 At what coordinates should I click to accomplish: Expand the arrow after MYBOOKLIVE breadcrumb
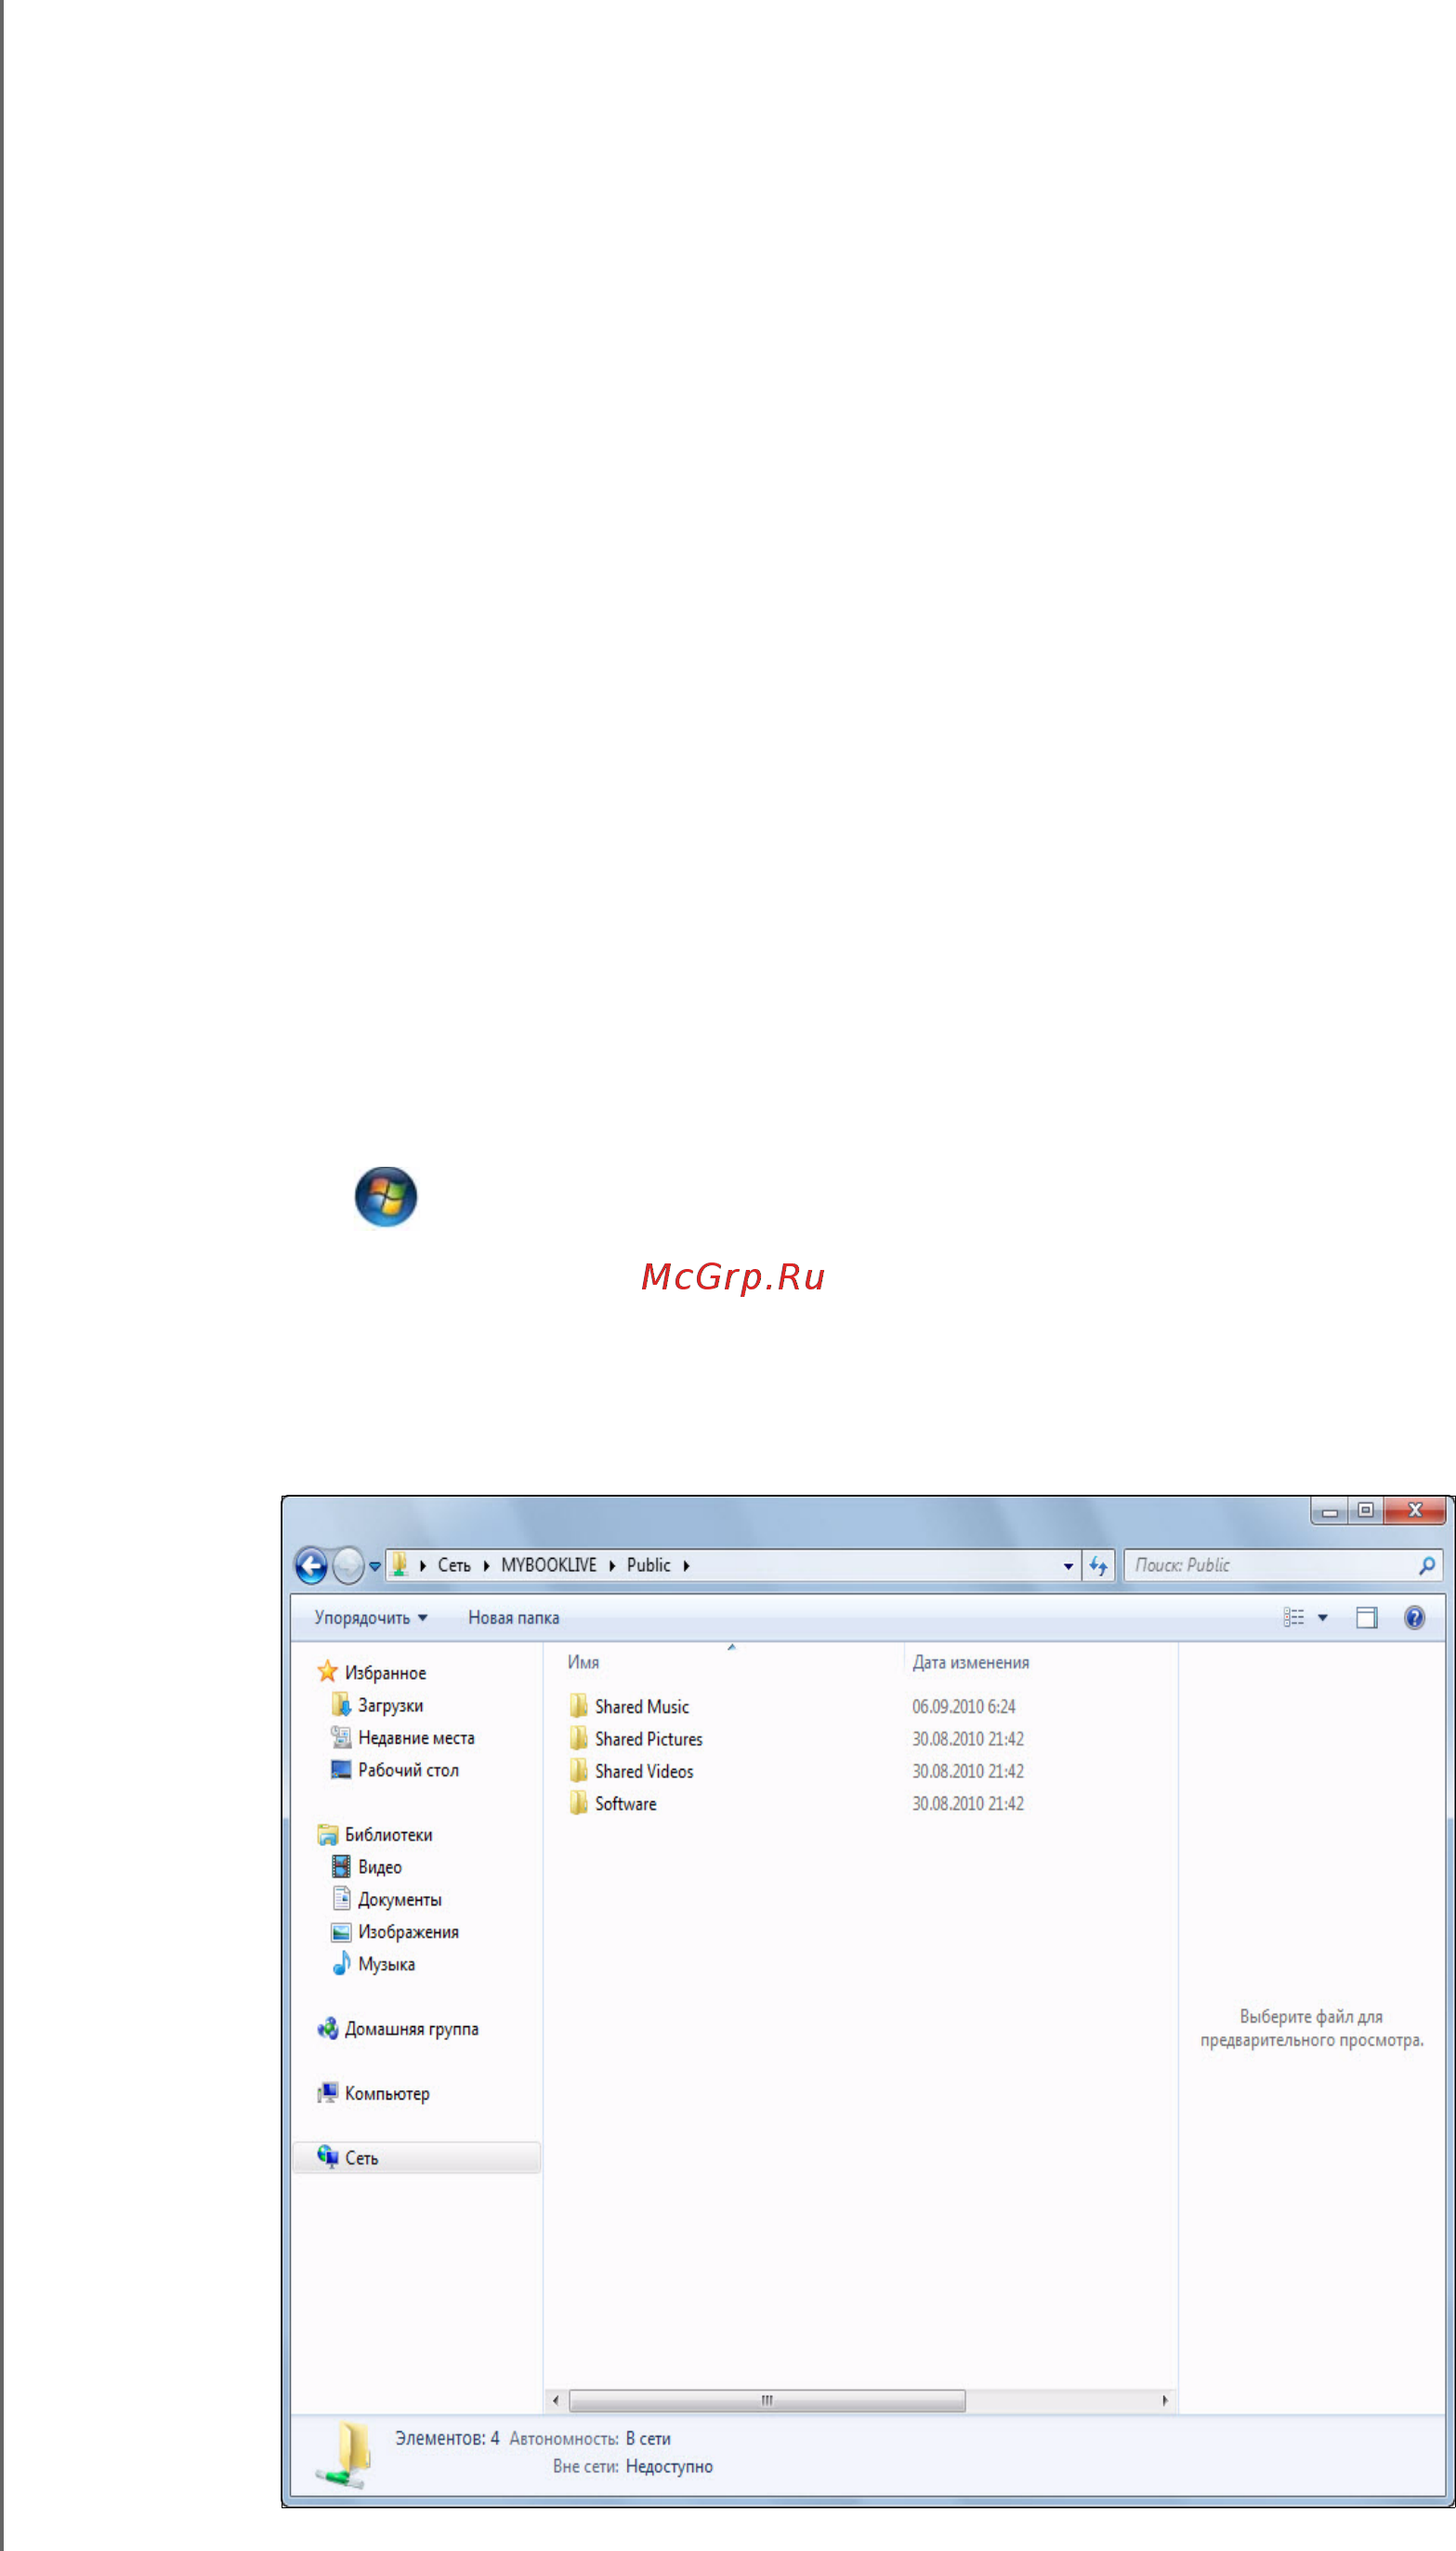click(612, 1566)
